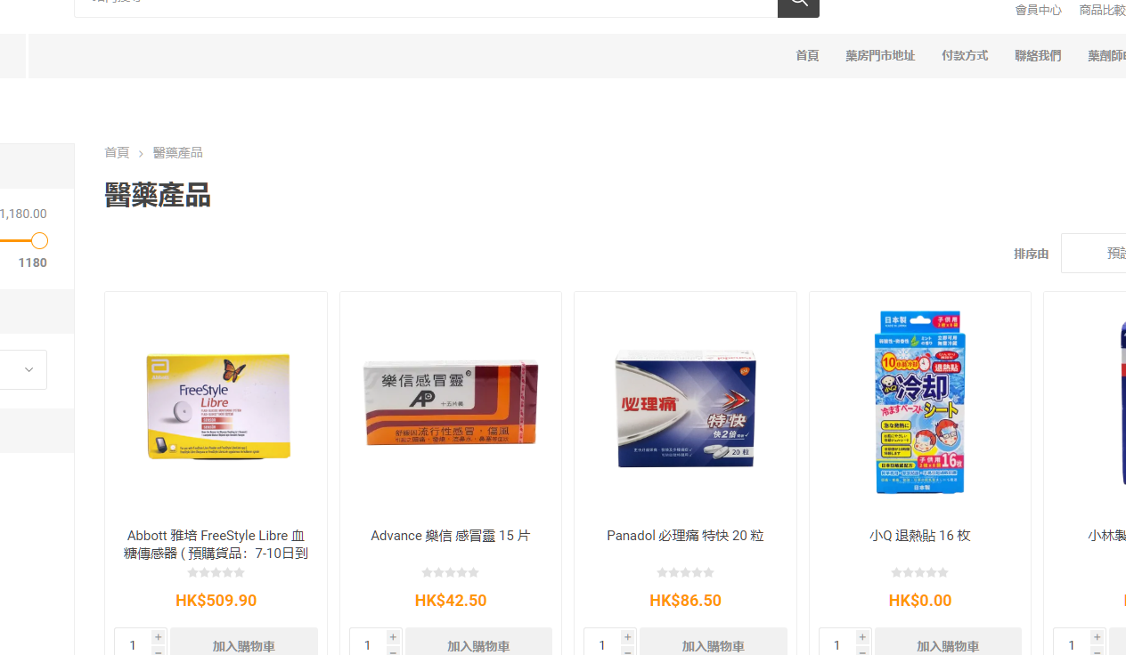Add Panadol 必理痛 to cart
Image resolution: width=1126 pixels, height=655 pixels.
[714, 642]
